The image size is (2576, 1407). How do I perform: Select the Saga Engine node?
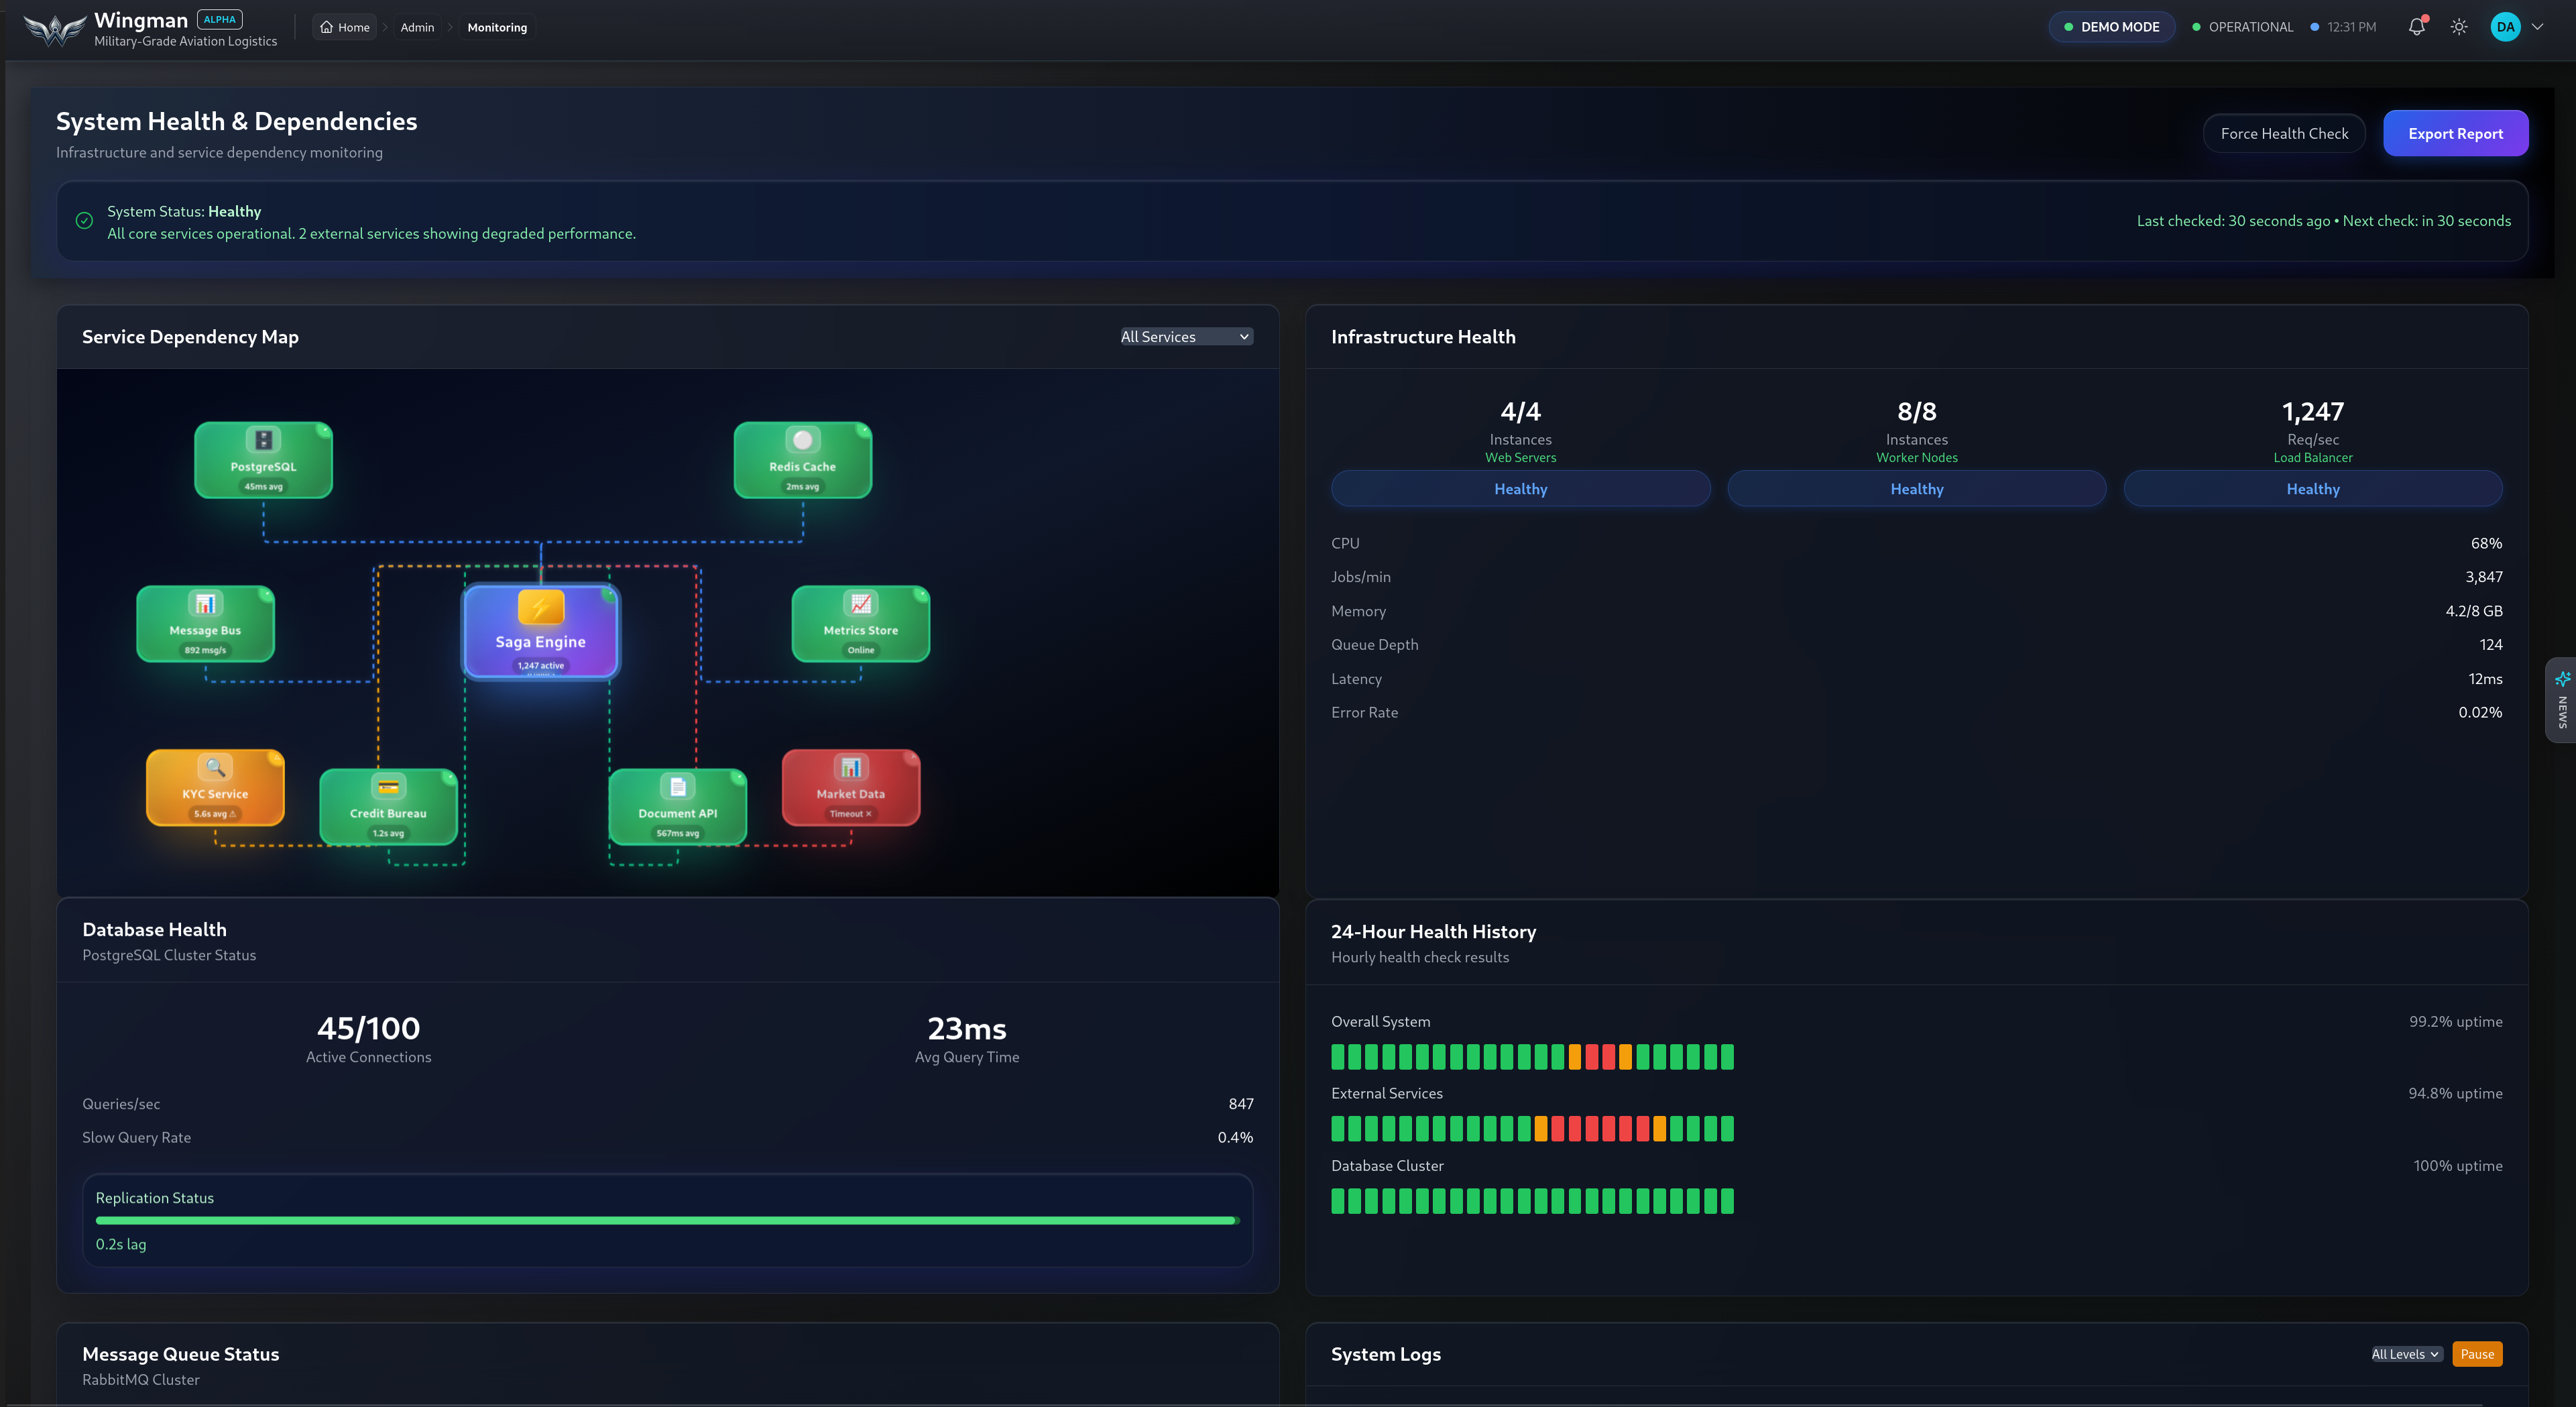tap(540, 632)
